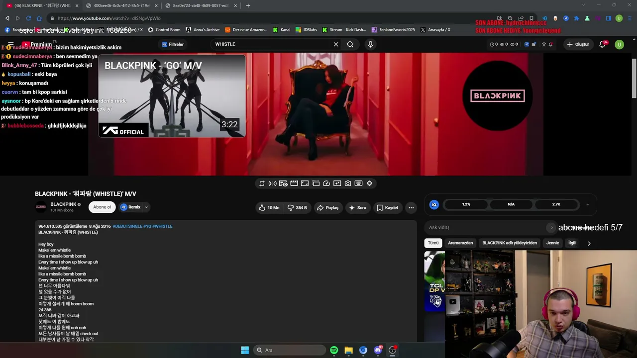
Task: Start voice search with the microphone
Action: click(x=370, y=44)
